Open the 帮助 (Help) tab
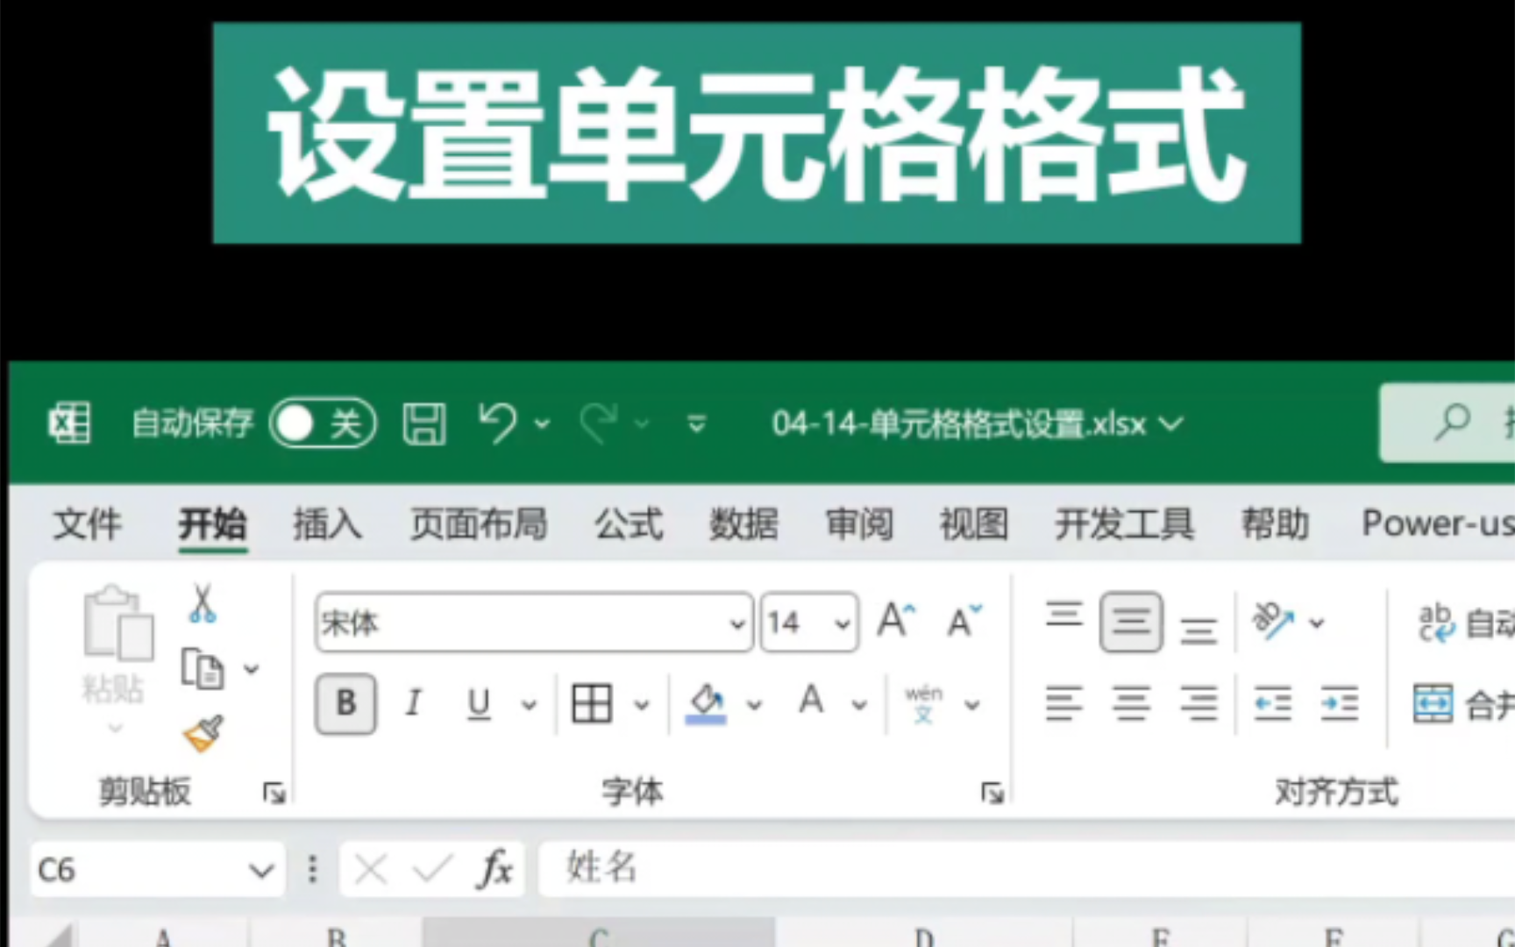Viewport: 1515px width, 947px height. (x=1275, y=524)
